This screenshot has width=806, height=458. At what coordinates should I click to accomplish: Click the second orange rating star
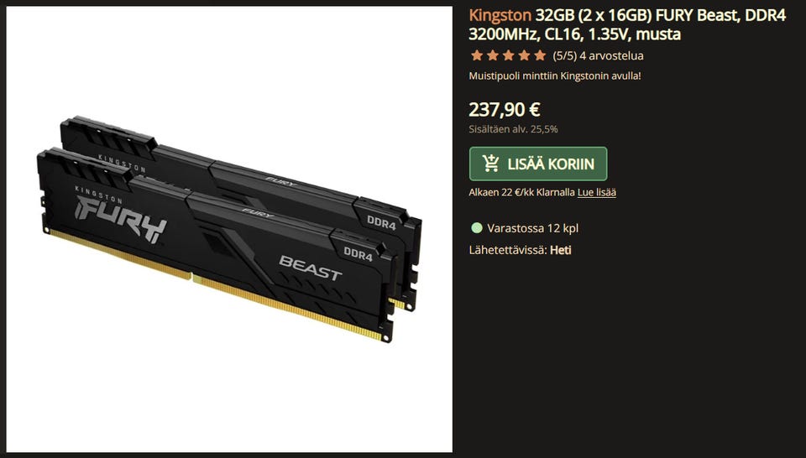493,55
